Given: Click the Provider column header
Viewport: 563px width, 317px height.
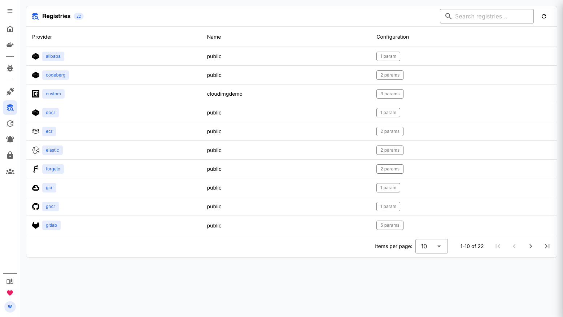Looking at the screenshot, I should pyautogui.click(x=42, y=37).
